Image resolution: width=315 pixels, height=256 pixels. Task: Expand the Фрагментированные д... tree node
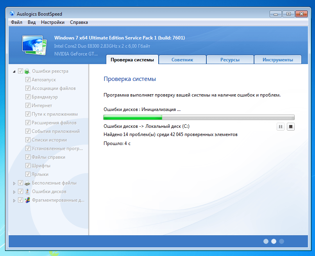14,201
